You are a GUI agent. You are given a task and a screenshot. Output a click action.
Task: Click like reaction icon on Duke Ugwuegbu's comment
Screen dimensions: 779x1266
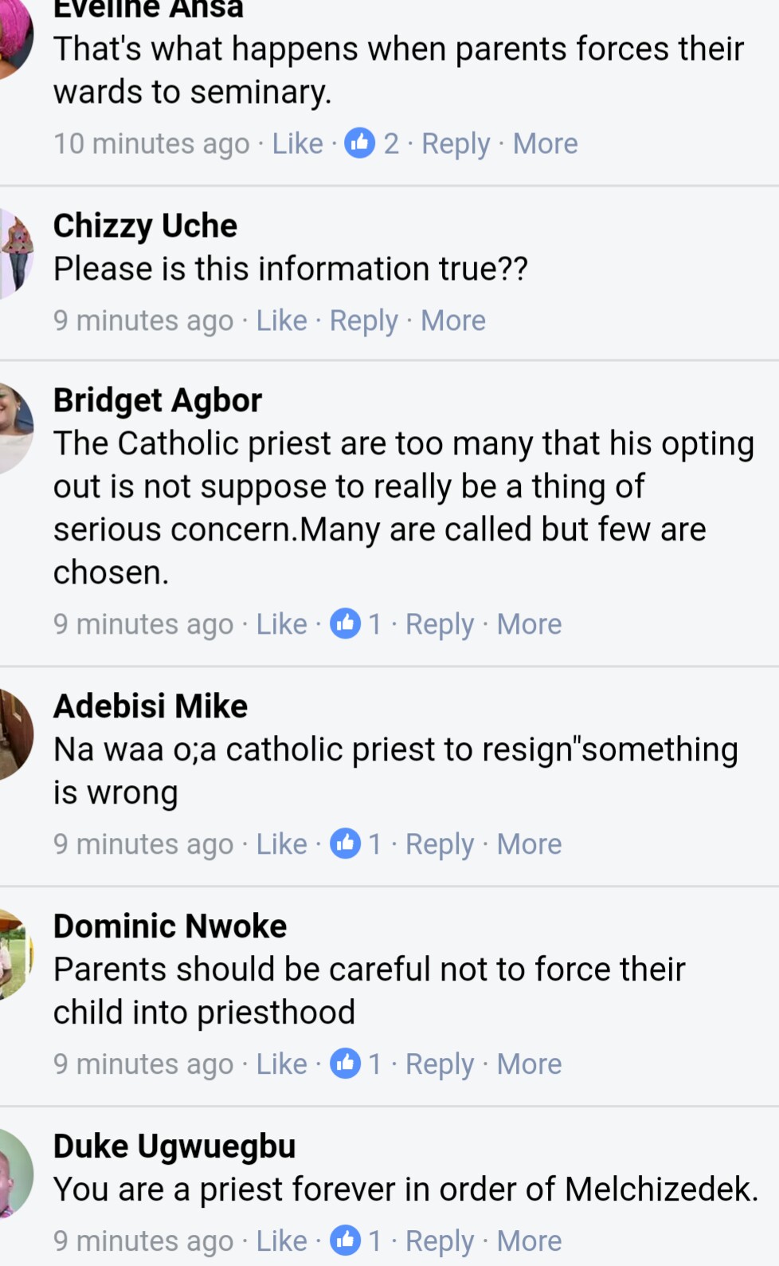(x=345, y=1240)
